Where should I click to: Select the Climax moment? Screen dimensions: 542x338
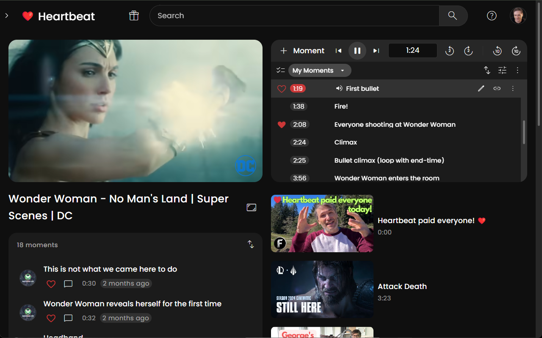[x=346, y=142]
